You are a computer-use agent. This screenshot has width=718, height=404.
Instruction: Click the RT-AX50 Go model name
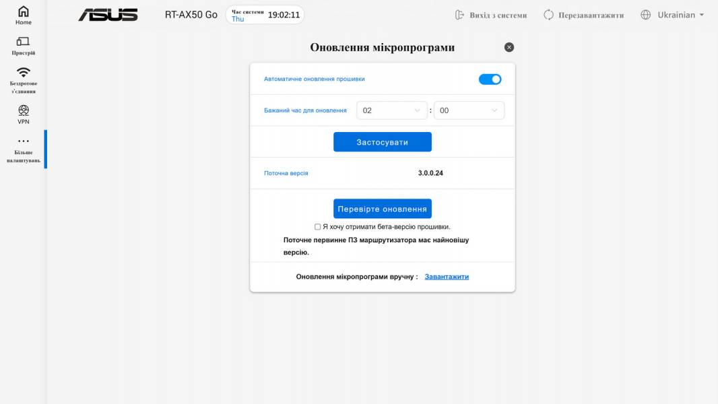[x=191, y=15]
